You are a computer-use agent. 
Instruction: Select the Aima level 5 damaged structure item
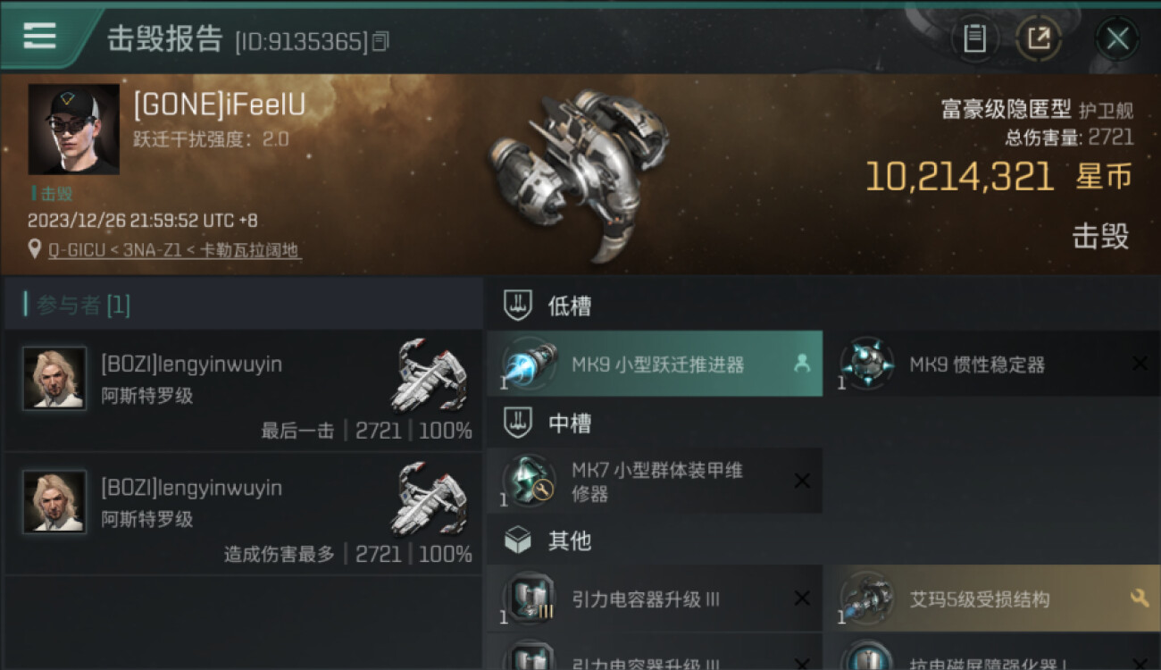[x=993, y=599]
